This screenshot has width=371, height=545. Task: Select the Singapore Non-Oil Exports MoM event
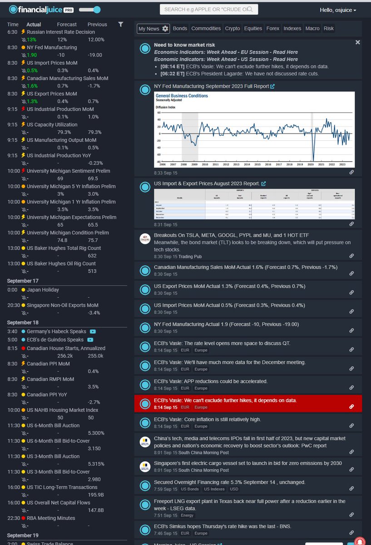(63, 305)
